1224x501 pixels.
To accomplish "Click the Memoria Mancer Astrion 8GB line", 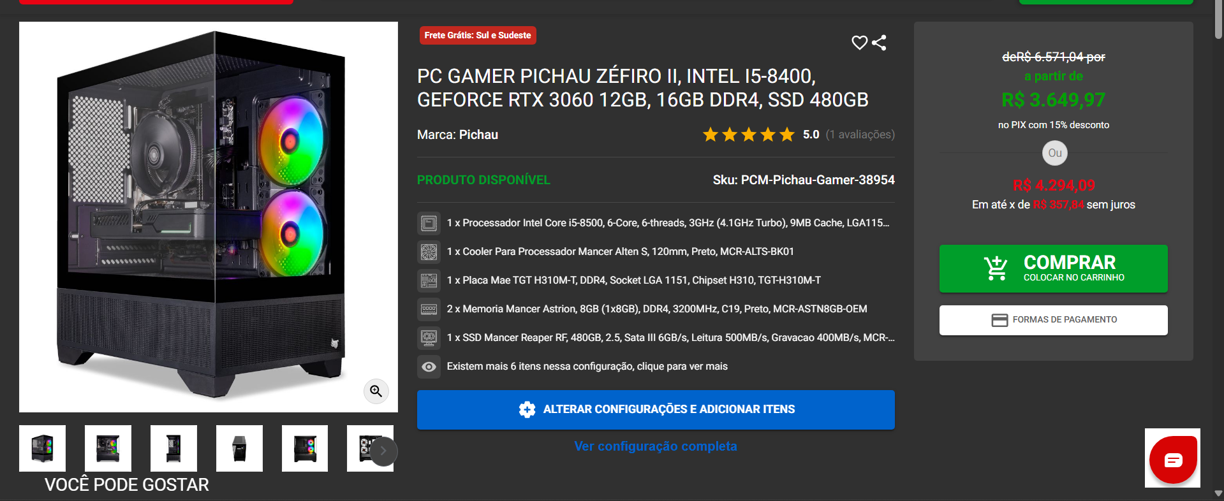I will pos(657,309).
